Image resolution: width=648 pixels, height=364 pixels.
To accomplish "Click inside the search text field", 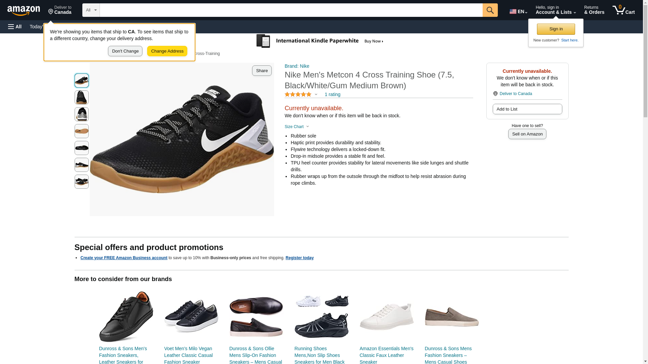I will pyautogui.click(x=291, y=10).
